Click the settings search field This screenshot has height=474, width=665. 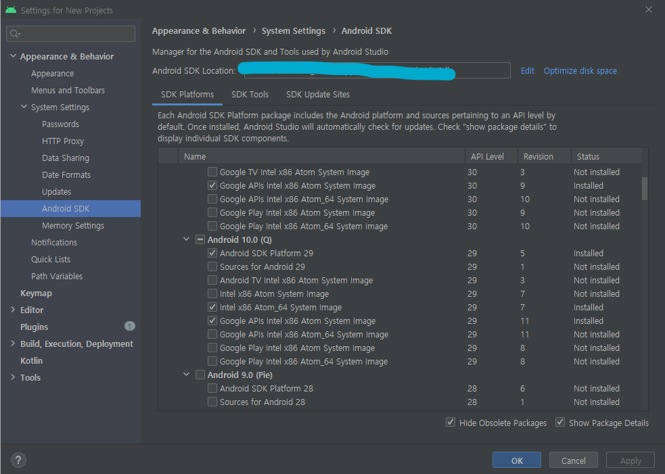(71, 34)
